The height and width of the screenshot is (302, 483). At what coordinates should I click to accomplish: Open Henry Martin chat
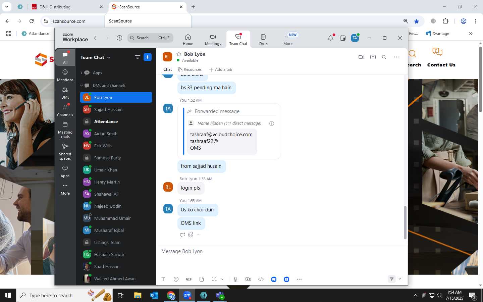[116, 182]
